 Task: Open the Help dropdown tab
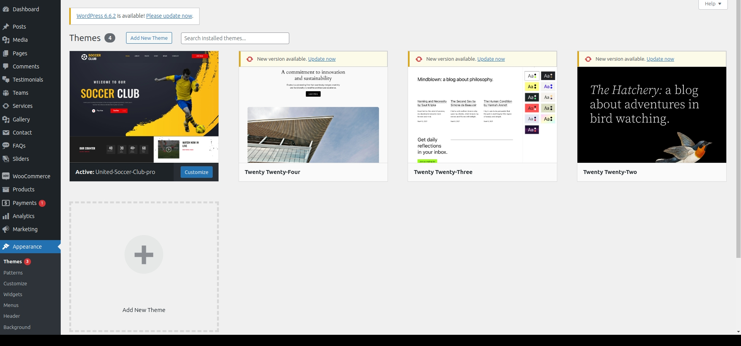pyautogui.click(x=713, y=4)
